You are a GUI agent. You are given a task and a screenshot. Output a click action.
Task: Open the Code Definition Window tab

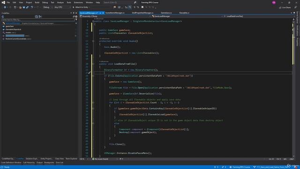[x=11, y=162]
